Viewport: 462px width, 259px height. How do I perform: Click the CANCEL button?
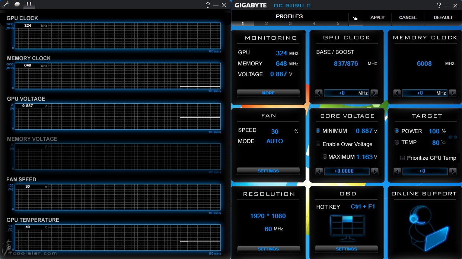[x=408, y=17]
